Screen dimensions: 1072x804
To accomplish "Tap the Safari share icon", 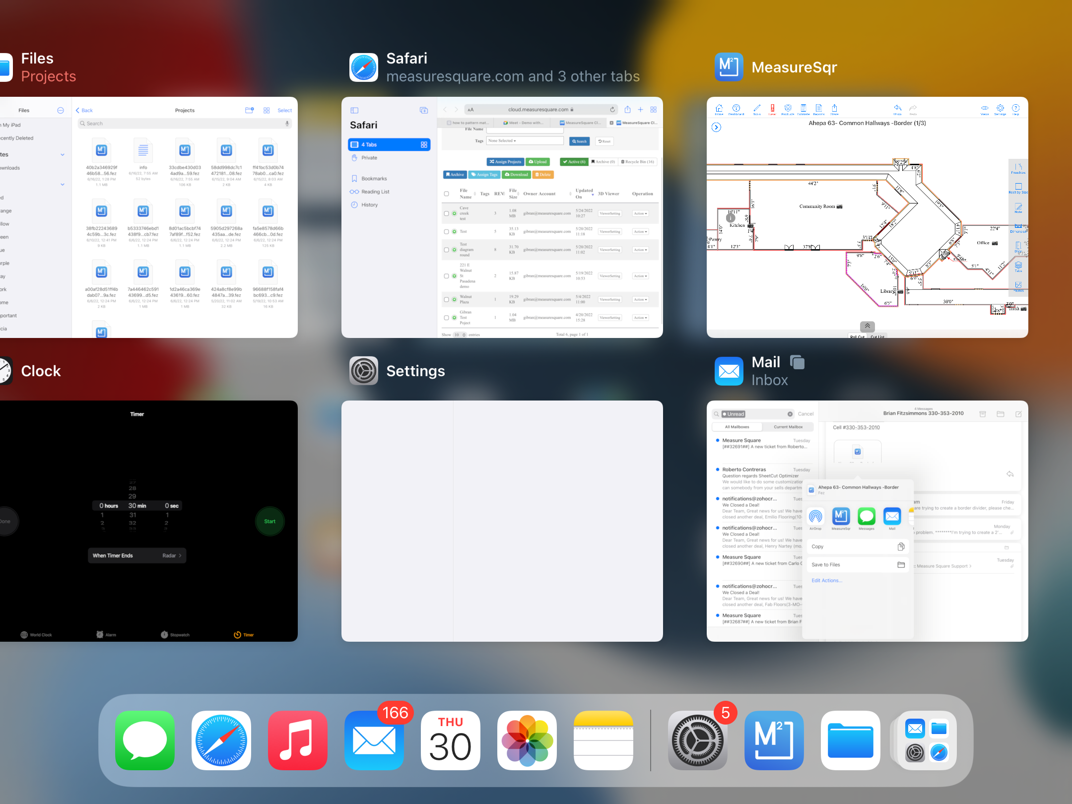I will (x=627, y=110).
